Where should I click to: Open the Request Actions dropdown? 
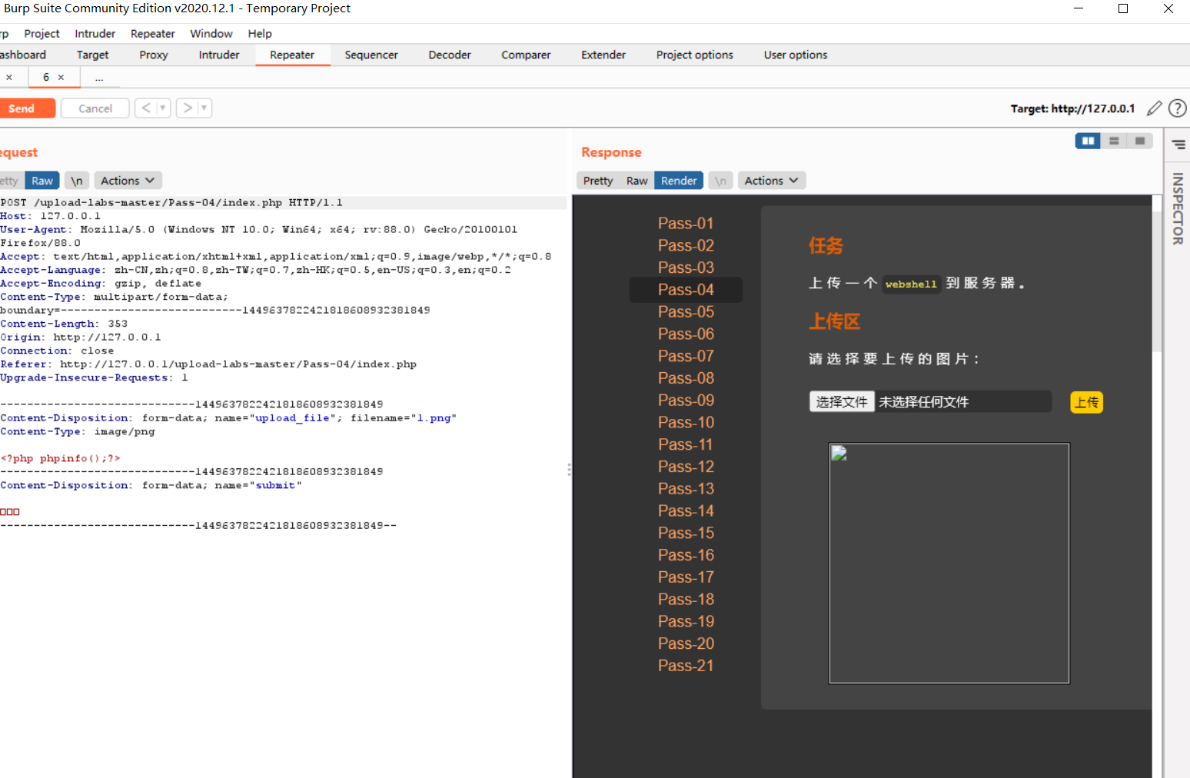click(128, 181)
